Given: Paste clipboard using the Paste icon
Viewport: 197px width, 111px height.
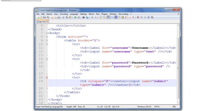Looking at the screenshot, I should [70, 17].
